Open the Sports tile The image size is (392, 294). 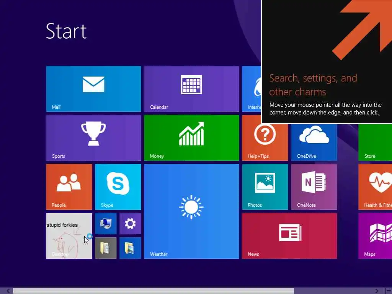[93, 138]
